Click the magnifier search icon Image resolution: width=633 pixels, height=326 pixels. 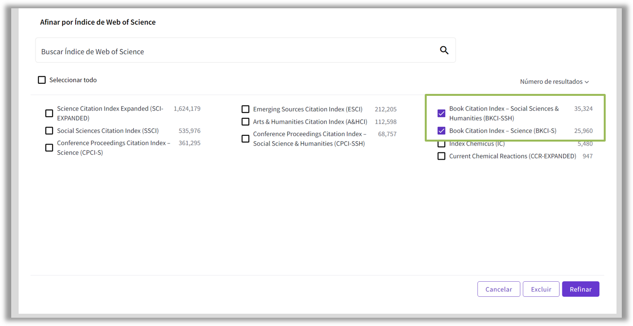444,50
